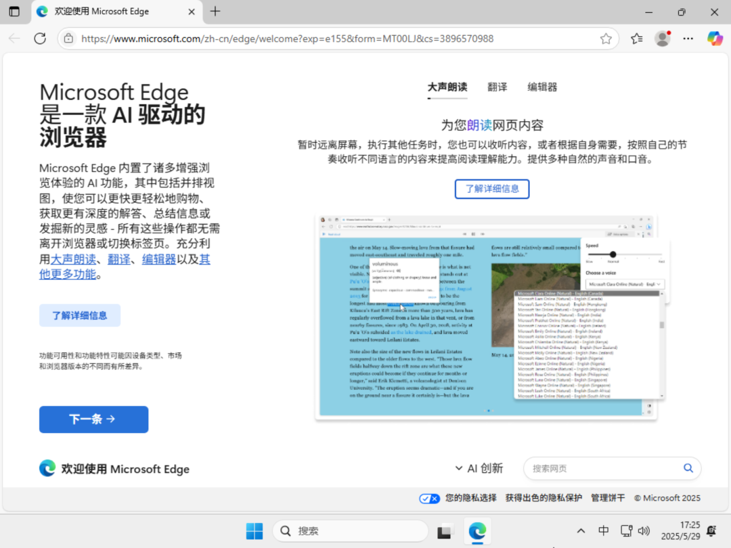Click the © Microsoft 2025 text
Screen dimensions: 731x548
(667, 498)
